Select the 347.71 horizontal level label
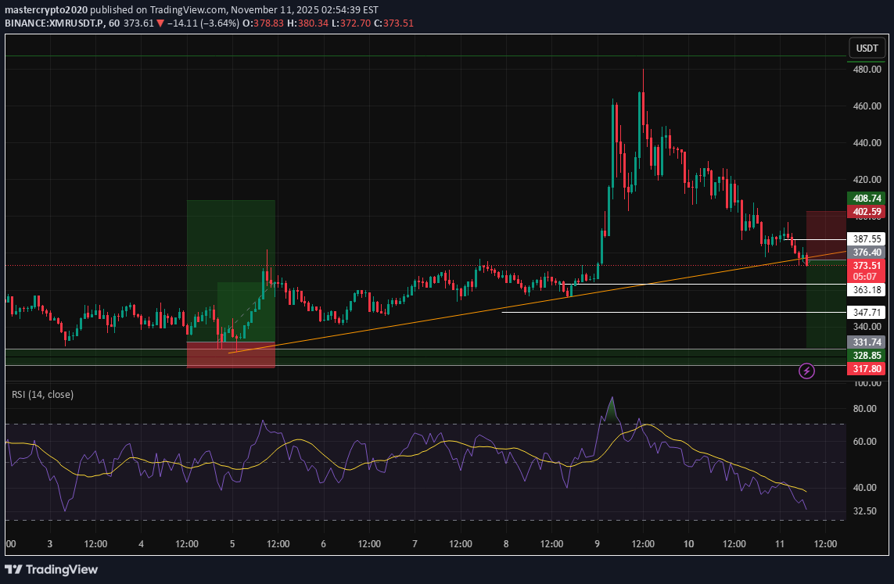 pos(867,313)
